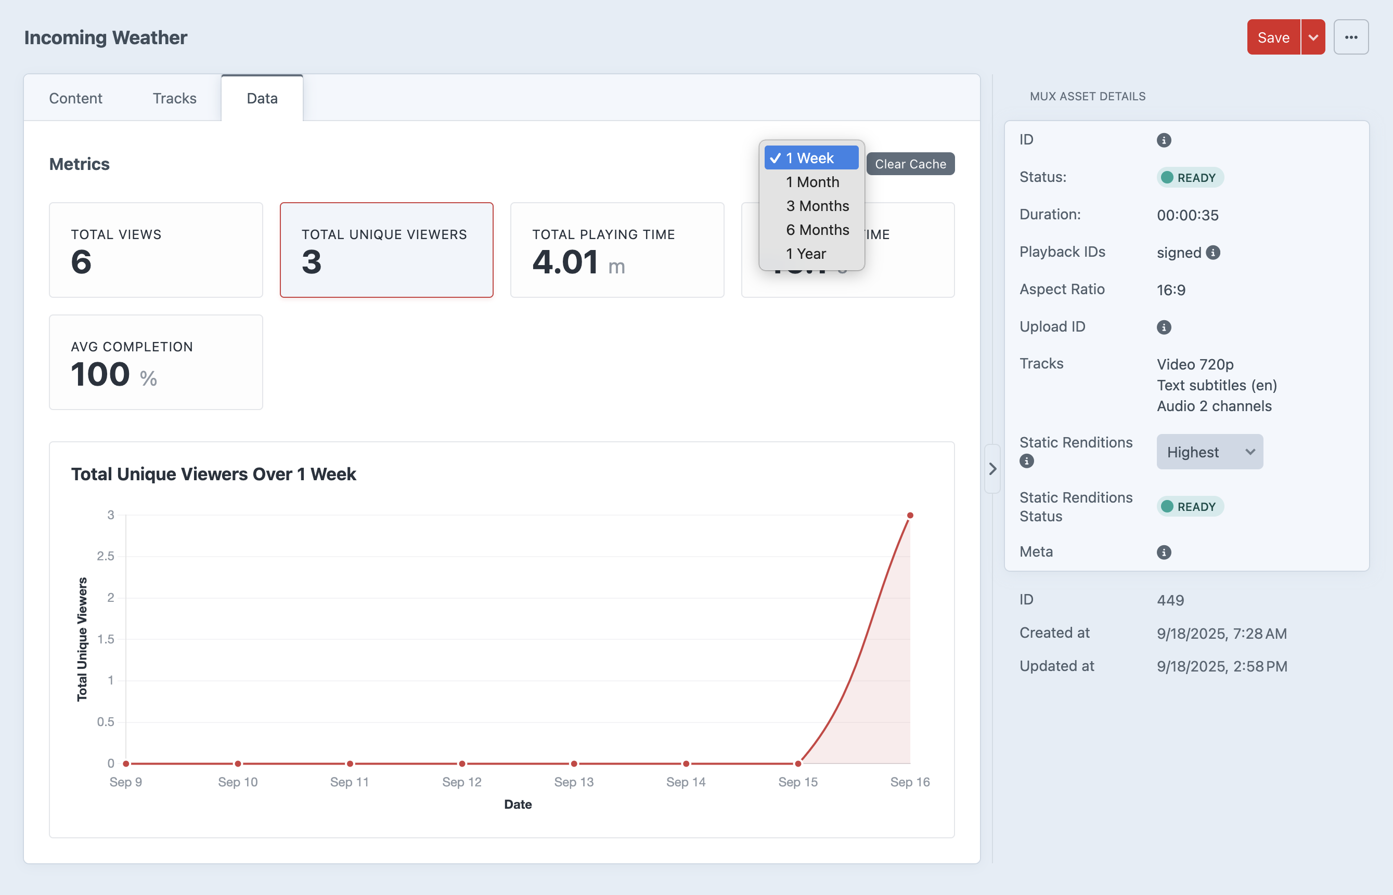The image size is (1393, 895).
Task: Click the Upload ID info icon
Action: [1163, 327]
